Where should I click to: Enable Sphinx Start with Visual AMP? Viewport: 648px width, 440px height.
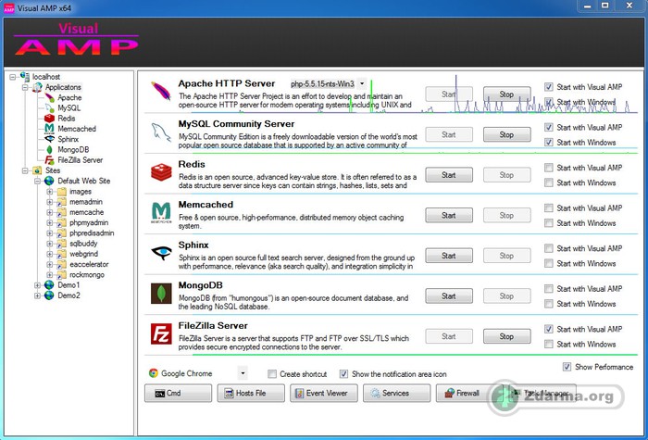(x=548, y=248)
